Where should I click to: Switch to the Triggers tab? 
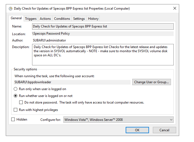pyautogui.click(x=31, y=19)
